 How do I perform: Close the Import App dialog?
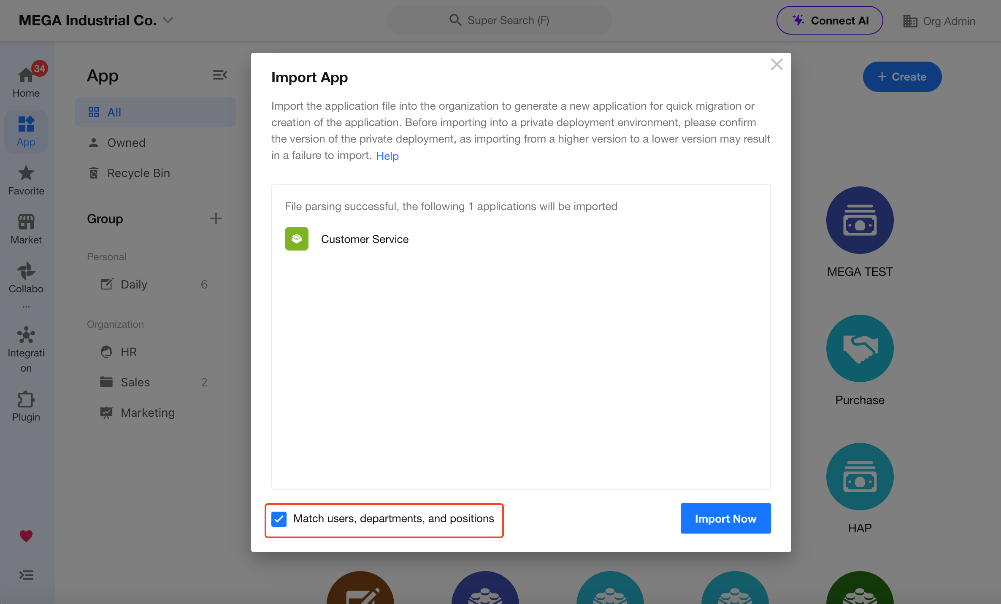[x=776, y=65]
